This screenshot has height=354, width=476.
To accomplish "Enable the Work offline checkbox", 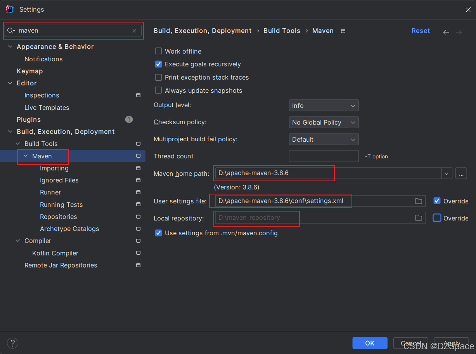I will tap(158, 51).
